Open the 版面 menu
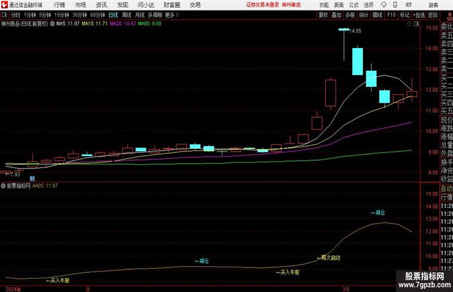 coord(339,5)
